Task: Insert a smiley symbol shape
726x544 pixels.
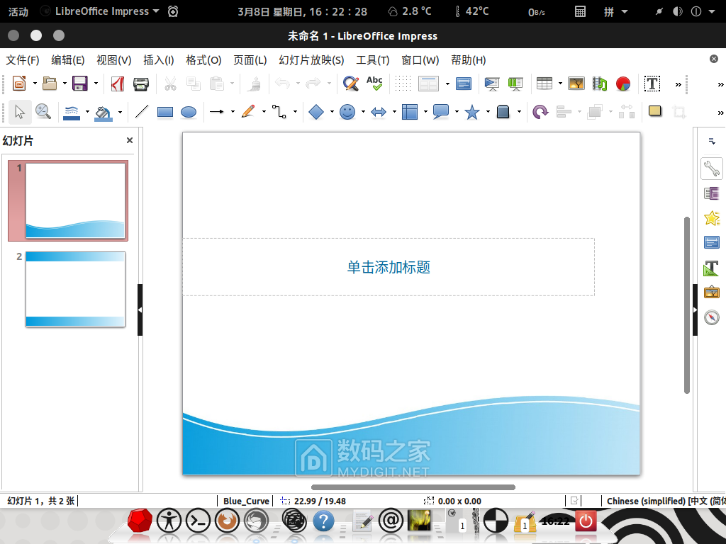Action: pyautogui.click(x=347, y=111)
